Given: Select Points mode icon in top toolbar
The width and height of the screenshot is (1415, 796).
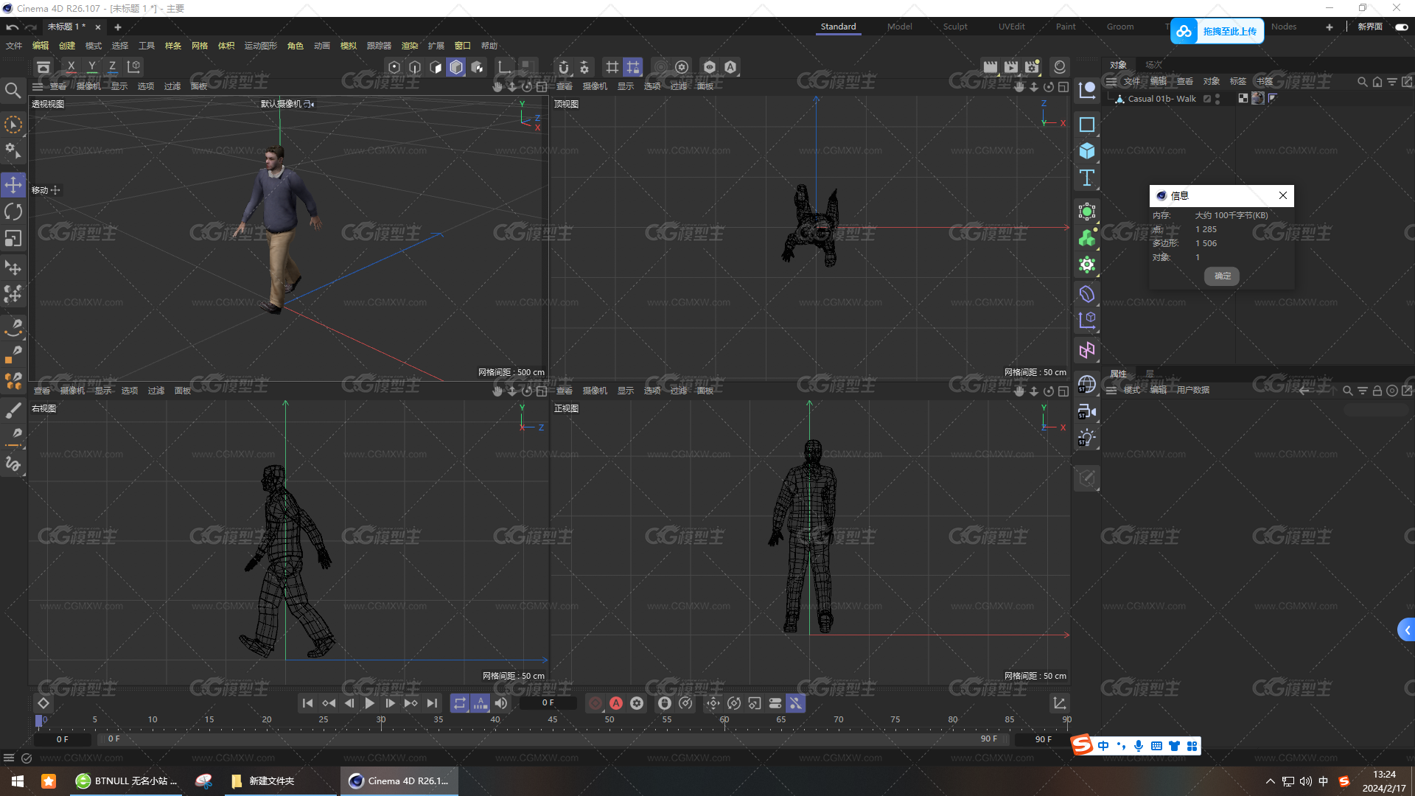Looking at the screenshot, I should pos(394,67).
